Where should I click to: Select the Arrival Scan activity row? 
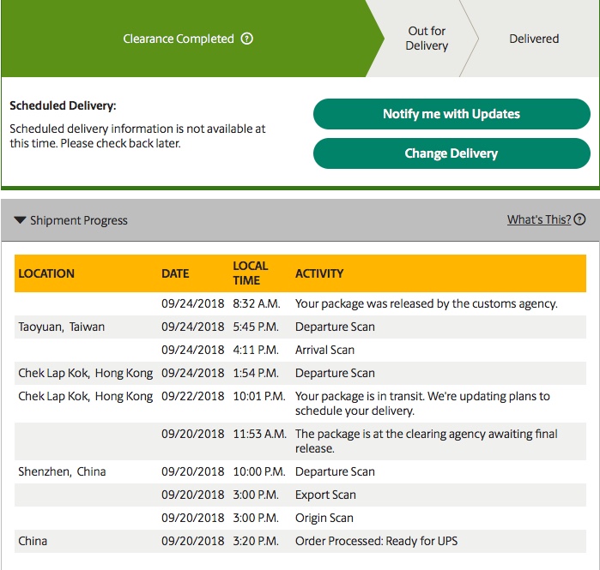(324, 350)
